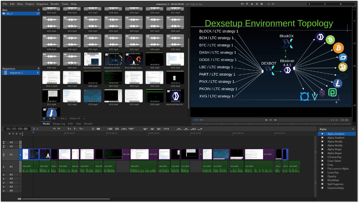Open the Tools menu
This screenshot has width=359, height=203.
coord(65,4)
